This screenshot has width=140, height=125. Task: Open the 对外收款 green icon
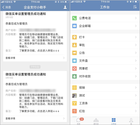75,76
